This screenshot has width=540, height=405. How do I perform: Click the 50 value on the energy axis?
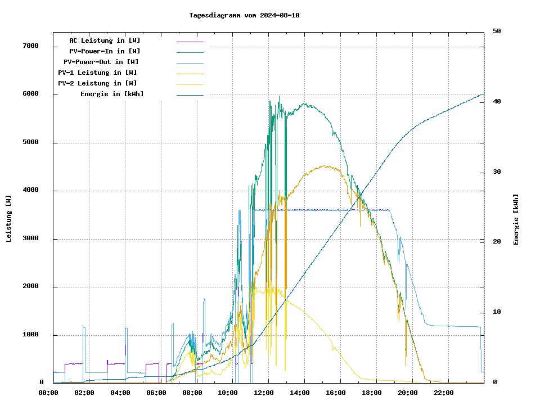click(x=497, y=31)
